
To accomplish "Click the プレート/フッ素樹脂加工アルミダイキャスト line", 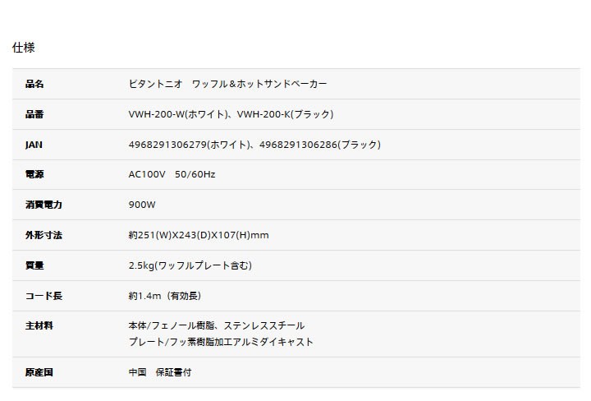I will tap(222, 342).
